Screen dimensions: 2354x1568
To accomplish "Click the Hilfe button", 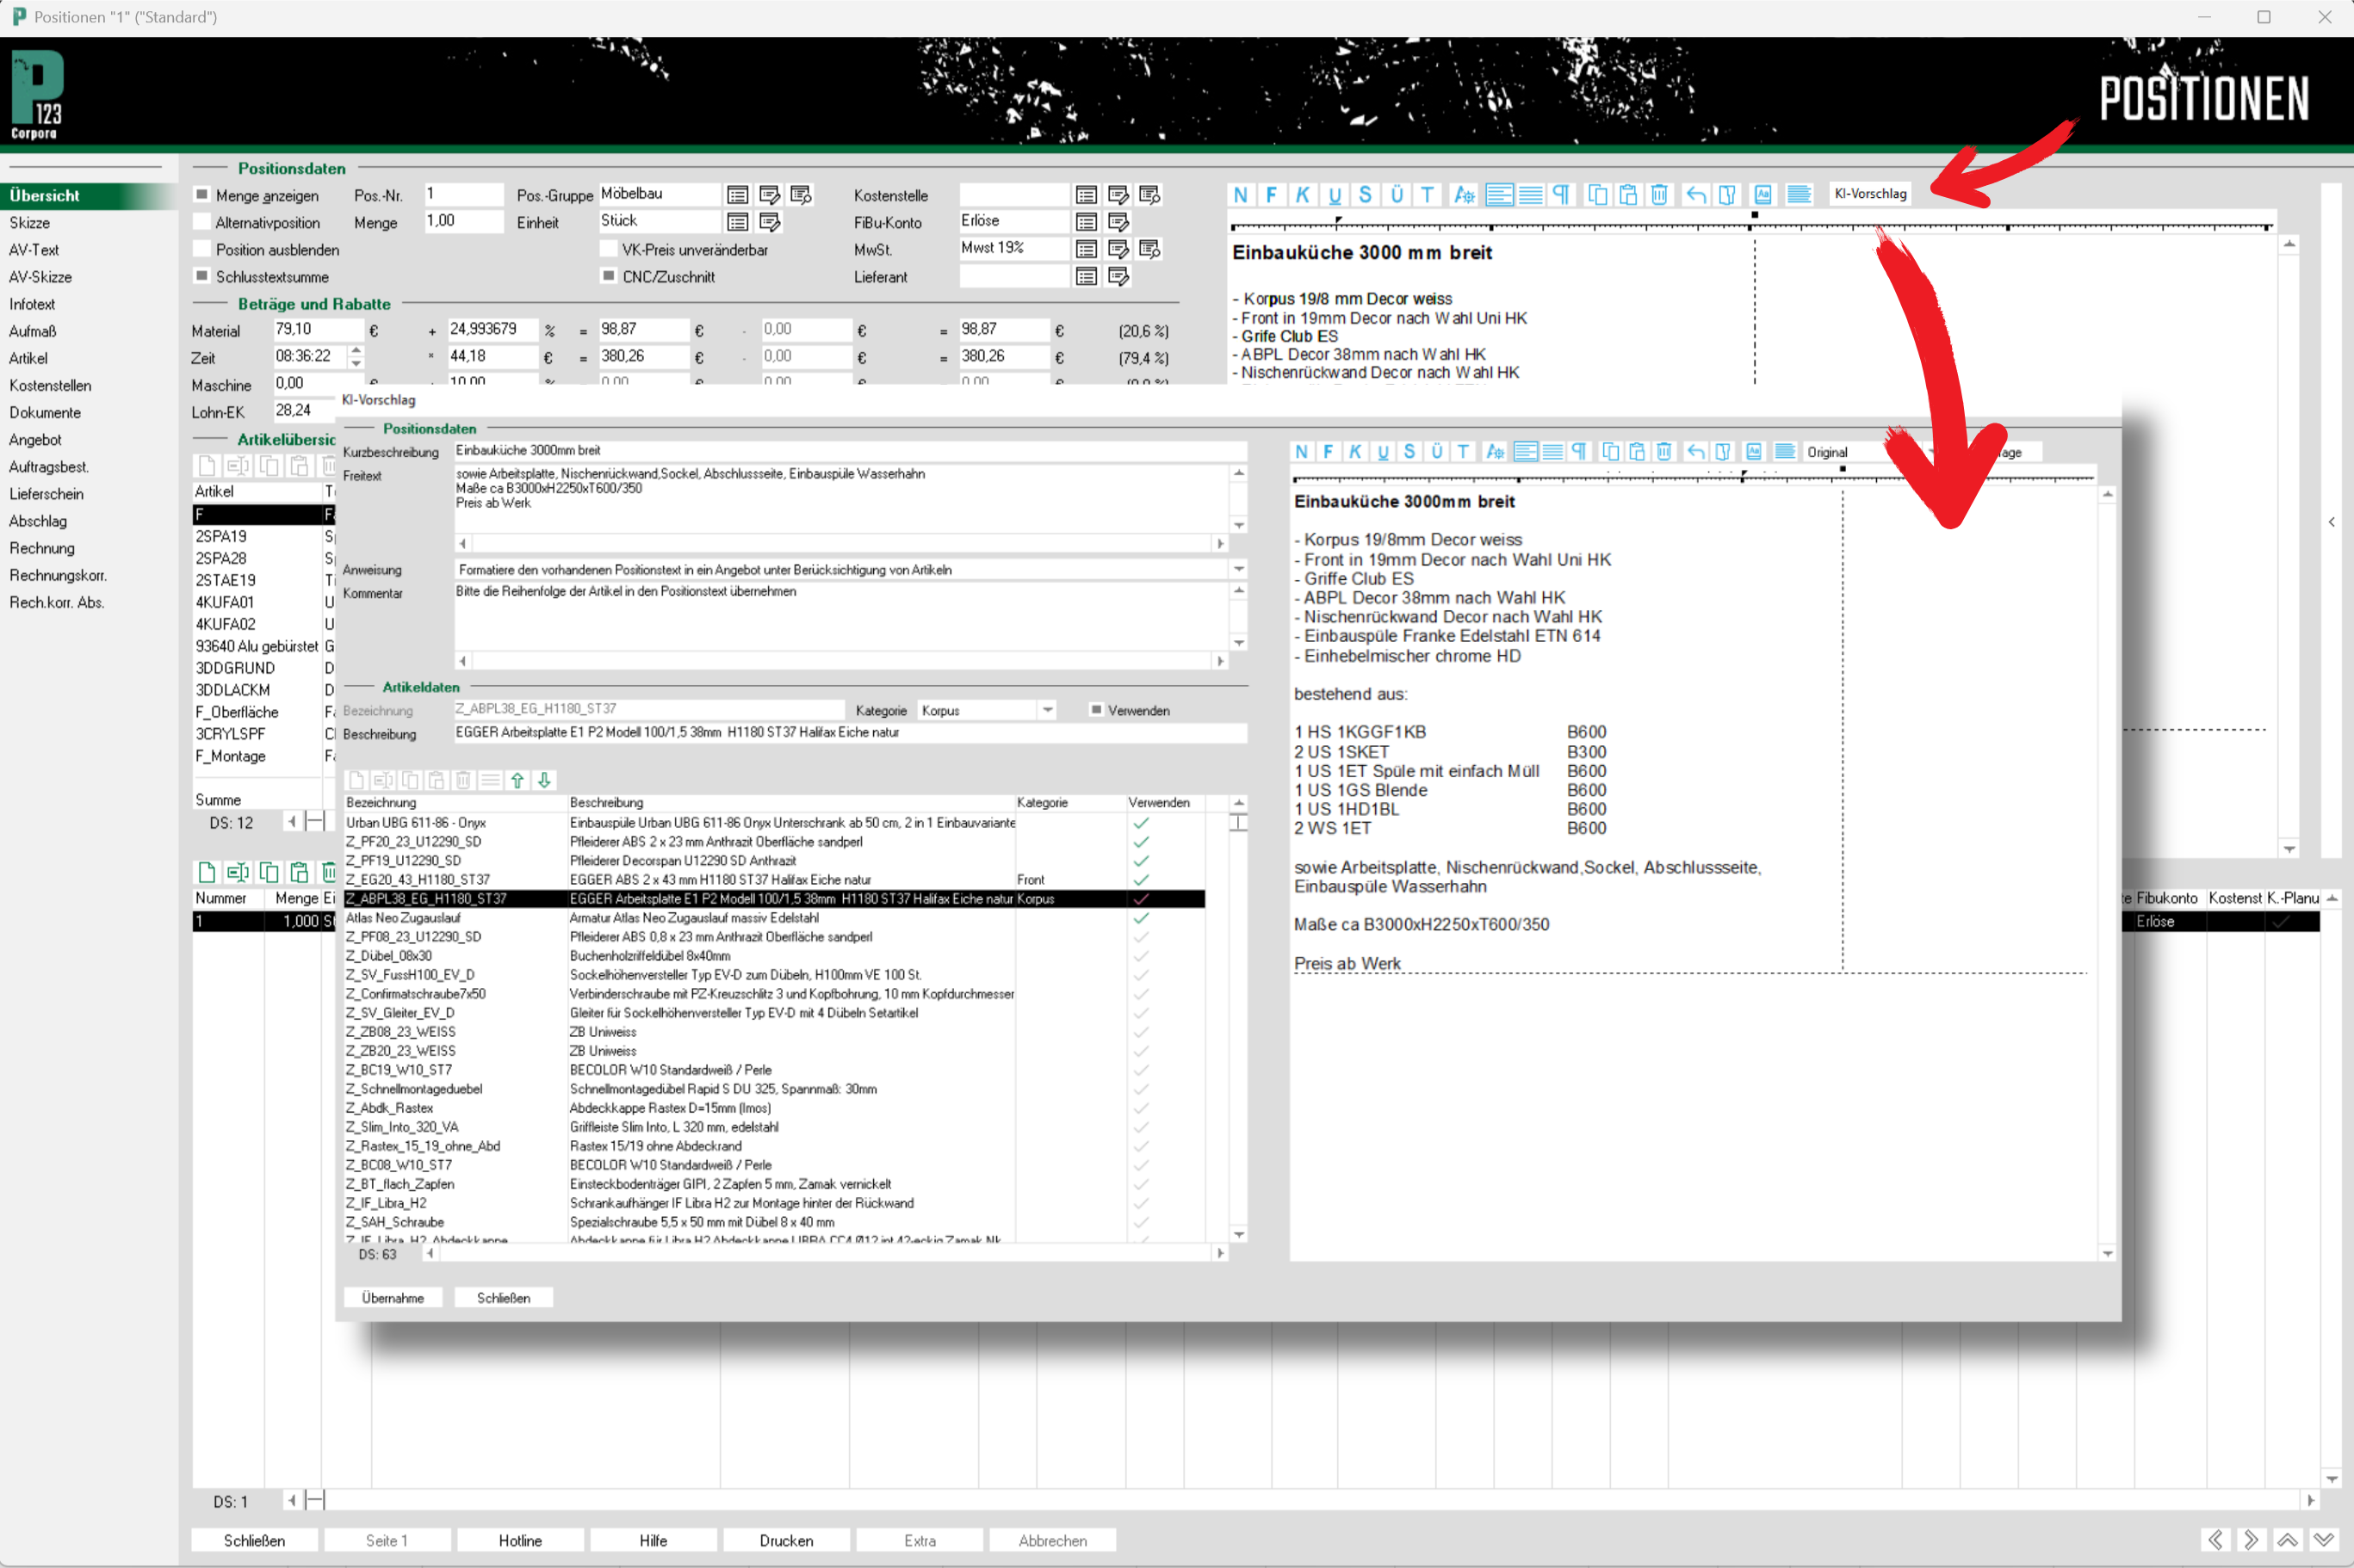I will point(654,1540).
